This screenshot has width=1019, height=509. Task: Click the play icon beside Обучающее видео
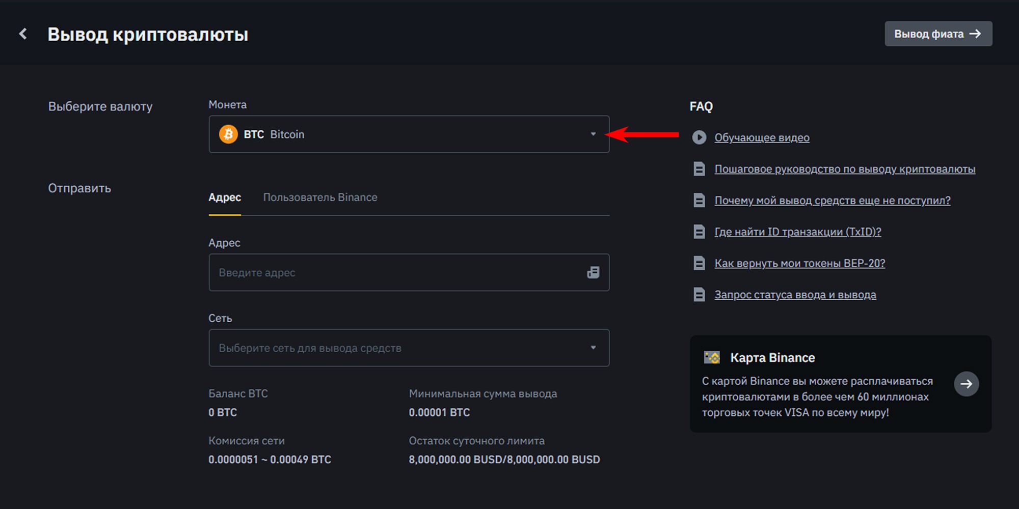coord(699,137)
